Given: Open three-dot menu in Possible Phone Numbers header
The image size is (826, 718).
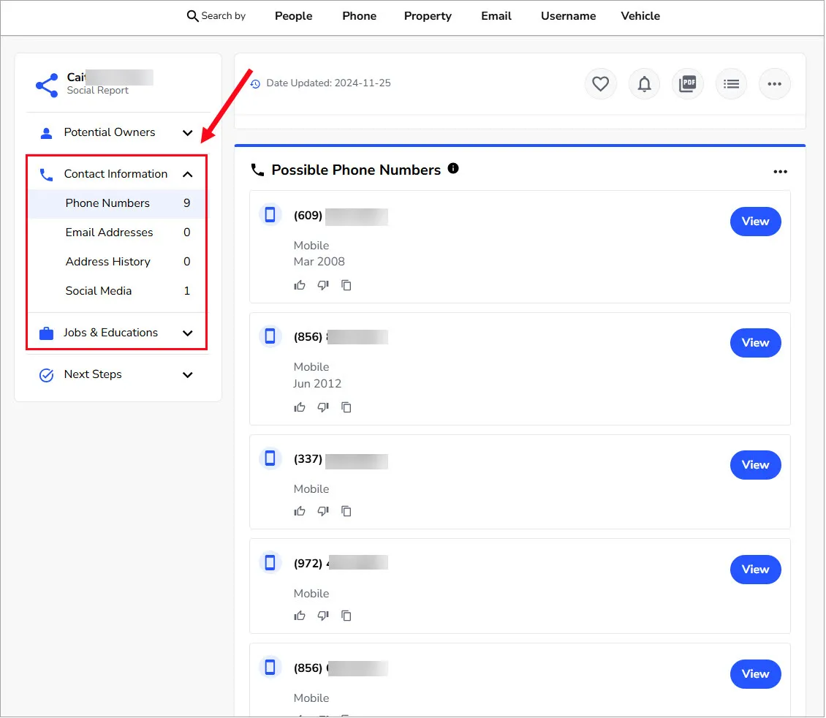Looking at the screenshot, I should pos(780,172).
